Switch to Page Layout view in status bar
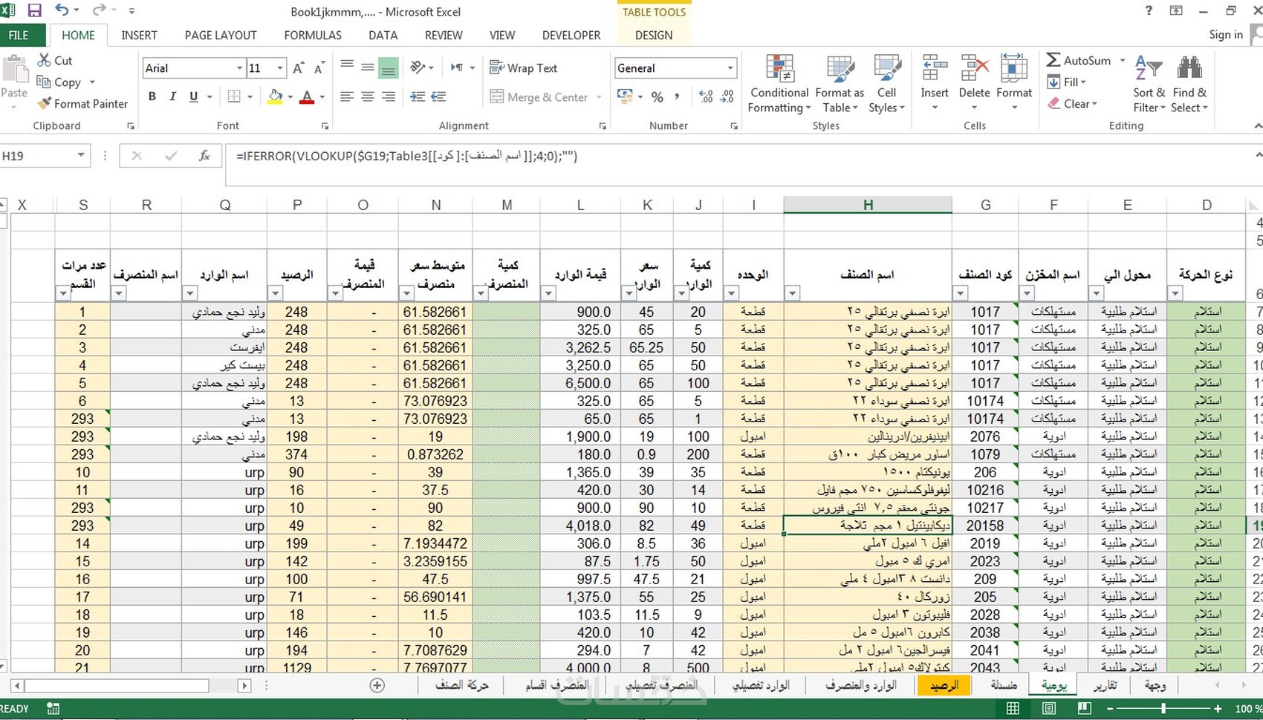Viewport: 1263px width, 720px height. (1048, 708)
